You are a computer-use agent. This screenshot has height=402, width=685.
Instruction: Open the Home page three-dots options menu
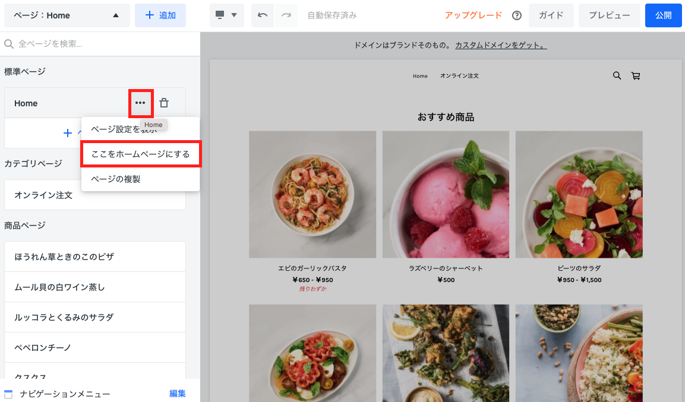point(140,103)
